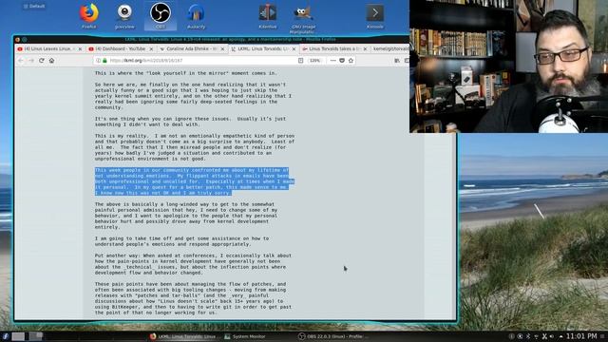Click the highlighted 'This week people in our community' paragraph
Image resolution: width=608 pixels, height=342 pixels.
tap(195, 181)
